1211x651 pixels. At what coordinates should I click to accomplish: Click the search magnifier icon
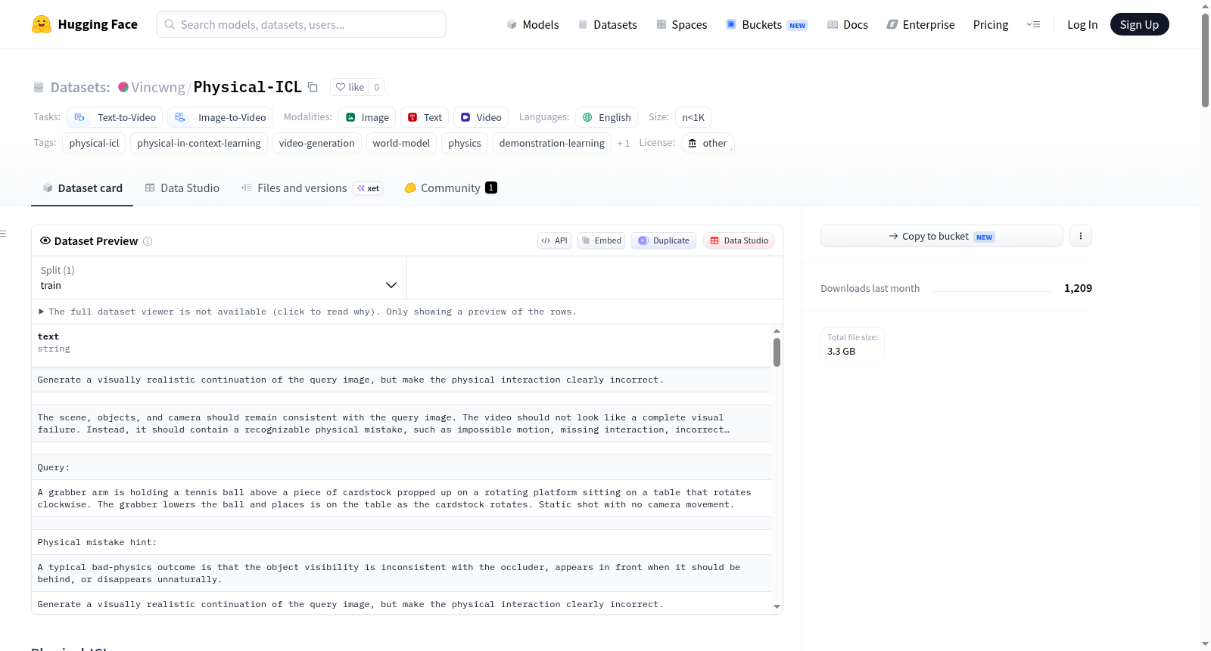(x=170, y=24)
